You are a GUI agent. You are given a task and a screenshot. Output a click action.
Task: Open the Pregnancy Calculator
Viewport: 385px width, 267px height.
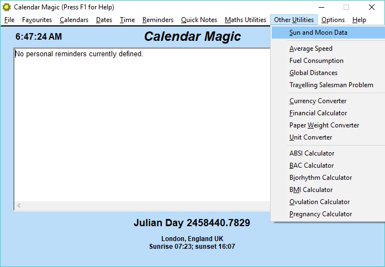[328, 214]
